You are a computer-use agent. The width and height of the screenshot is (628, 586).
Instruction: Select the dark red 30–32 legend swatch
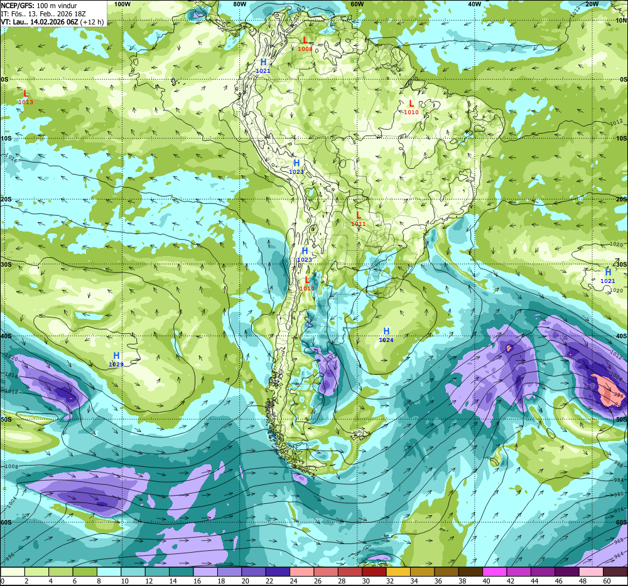[374, 572]
